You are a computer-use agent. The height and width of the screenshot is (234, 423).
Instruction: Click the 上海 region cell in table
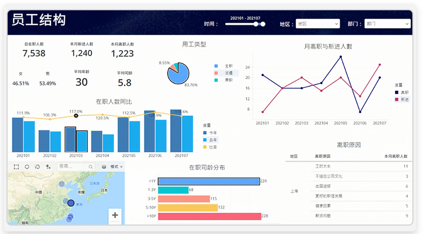(294, 191)
